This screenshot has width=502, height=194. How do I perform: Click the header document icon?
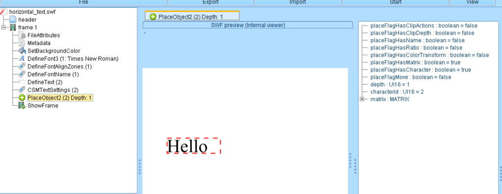point(13,20)
